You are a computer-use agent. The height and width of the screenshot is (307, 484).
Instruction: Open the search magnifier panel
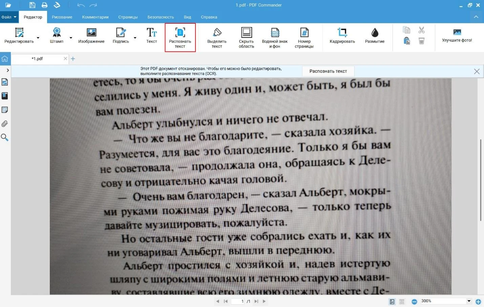pyautogui.click(x=5, y=137)
